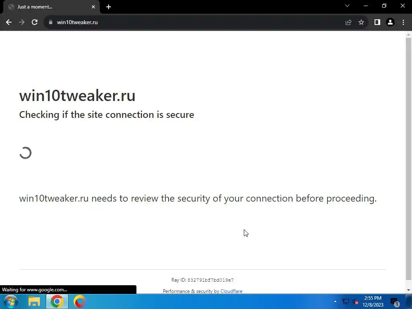Share this page using the share icon
This screenshot has height=309, width=412.
[348, 23]
